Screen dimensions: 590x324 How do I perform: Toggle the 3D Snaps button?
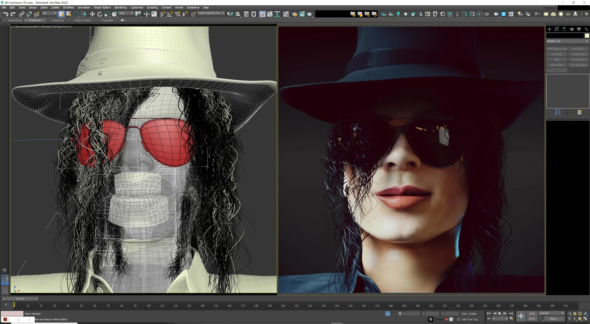[163, 14]
